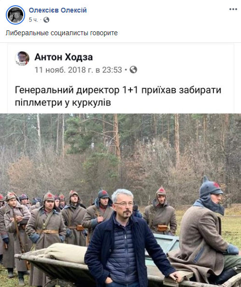Open the "5 ч." post timestamp

(x=33, y=20)
